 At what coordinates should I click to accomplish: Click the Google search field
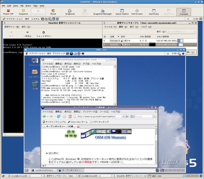pyautogui.click(x=144, y=116)
